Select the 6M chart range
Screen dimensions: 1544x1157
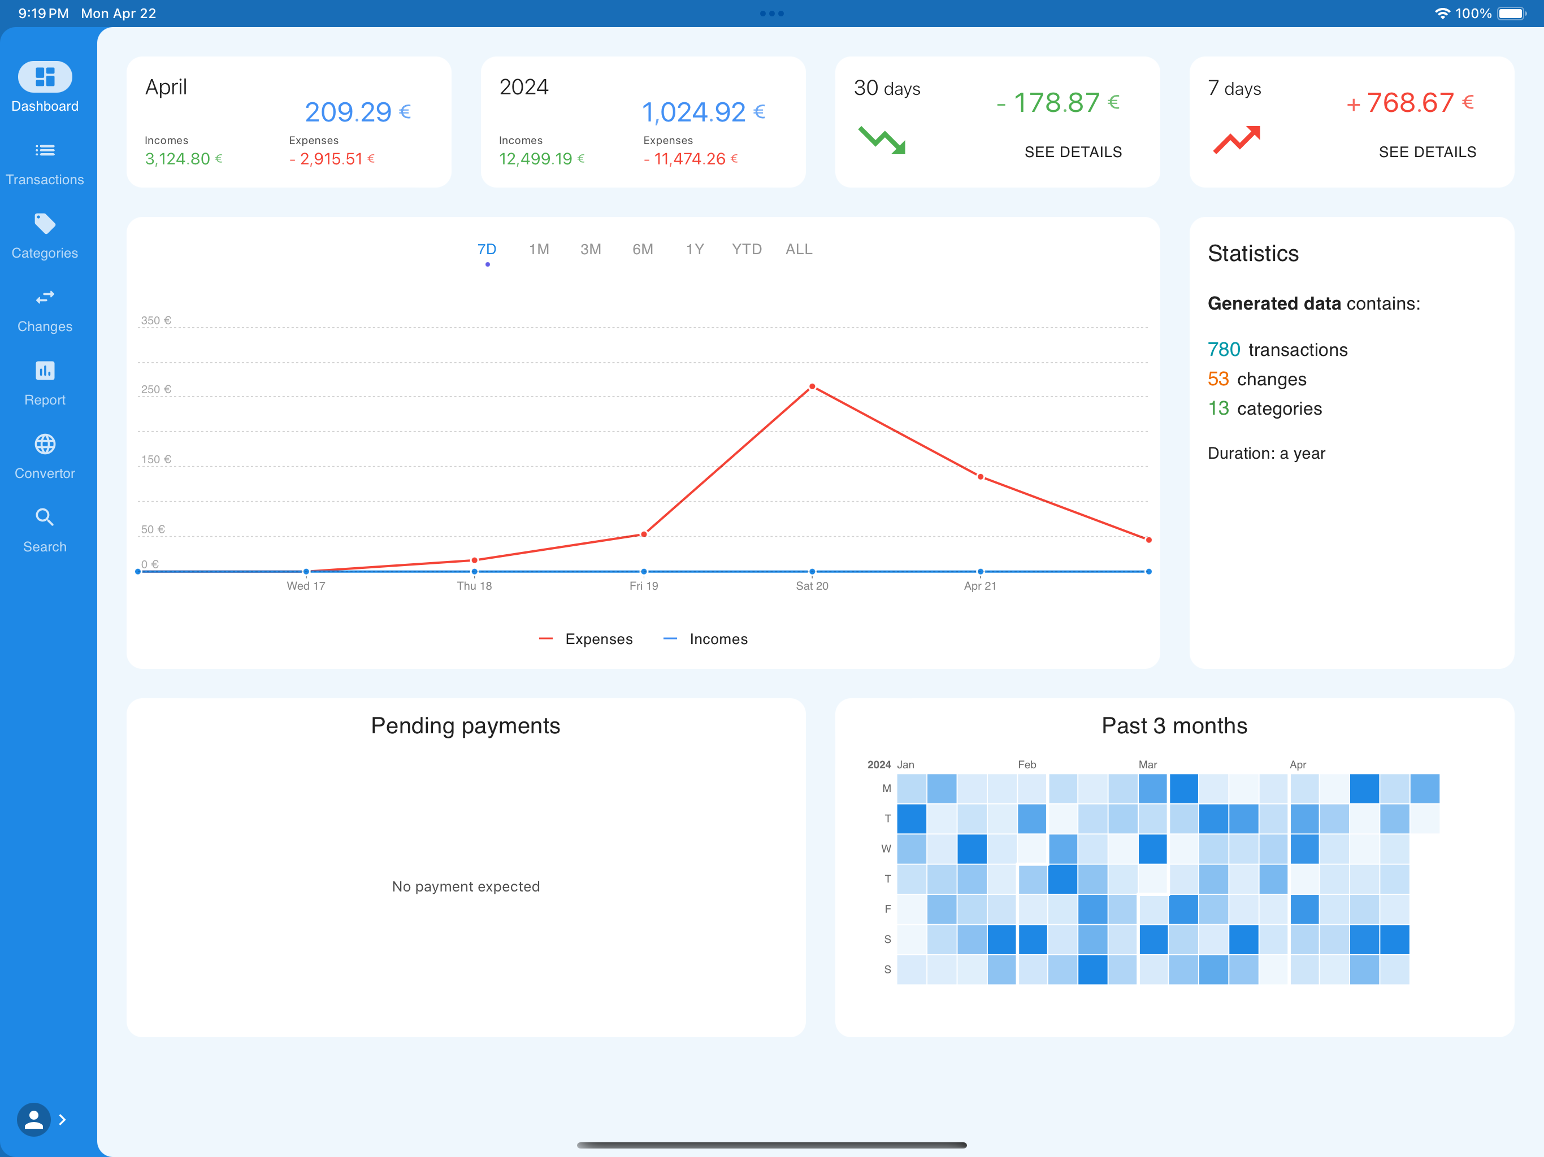pos(643,249)
